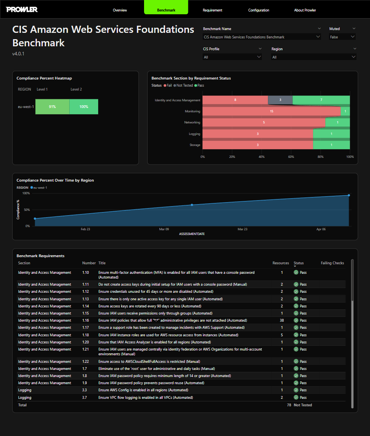Click Pass status icon for requirement 1.13
This screenshot has width=370, height=436.
296,299
